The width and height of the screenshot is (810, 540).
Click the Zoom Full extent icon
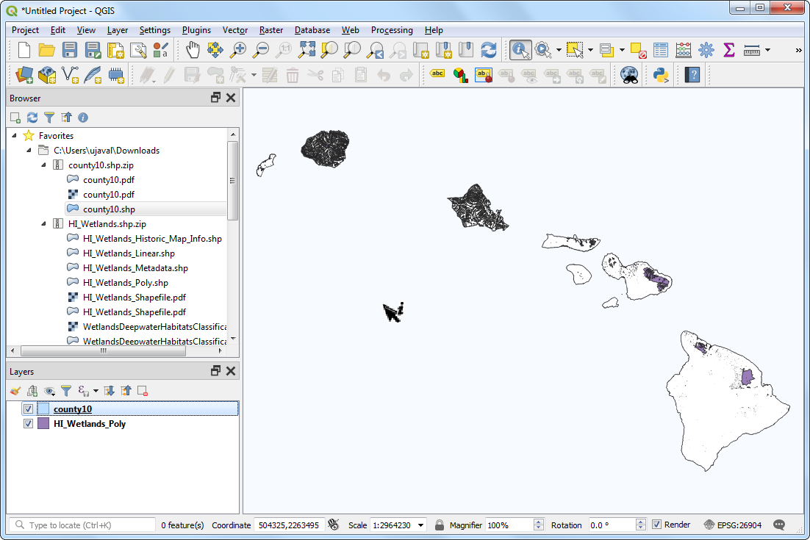[x=307, y=50]
